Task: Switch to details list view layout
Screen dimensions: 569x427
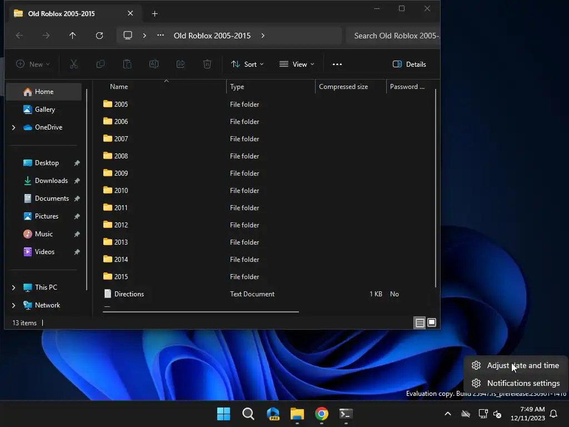Action: coord(420,322)
